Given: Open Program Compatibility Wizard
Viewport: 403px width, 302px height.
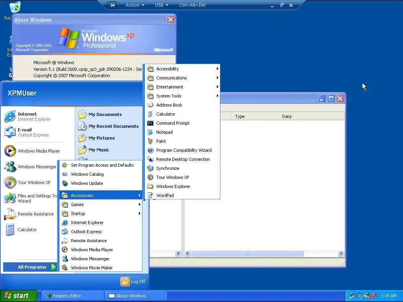Looking at the screenshot, I should coord(183,150).
